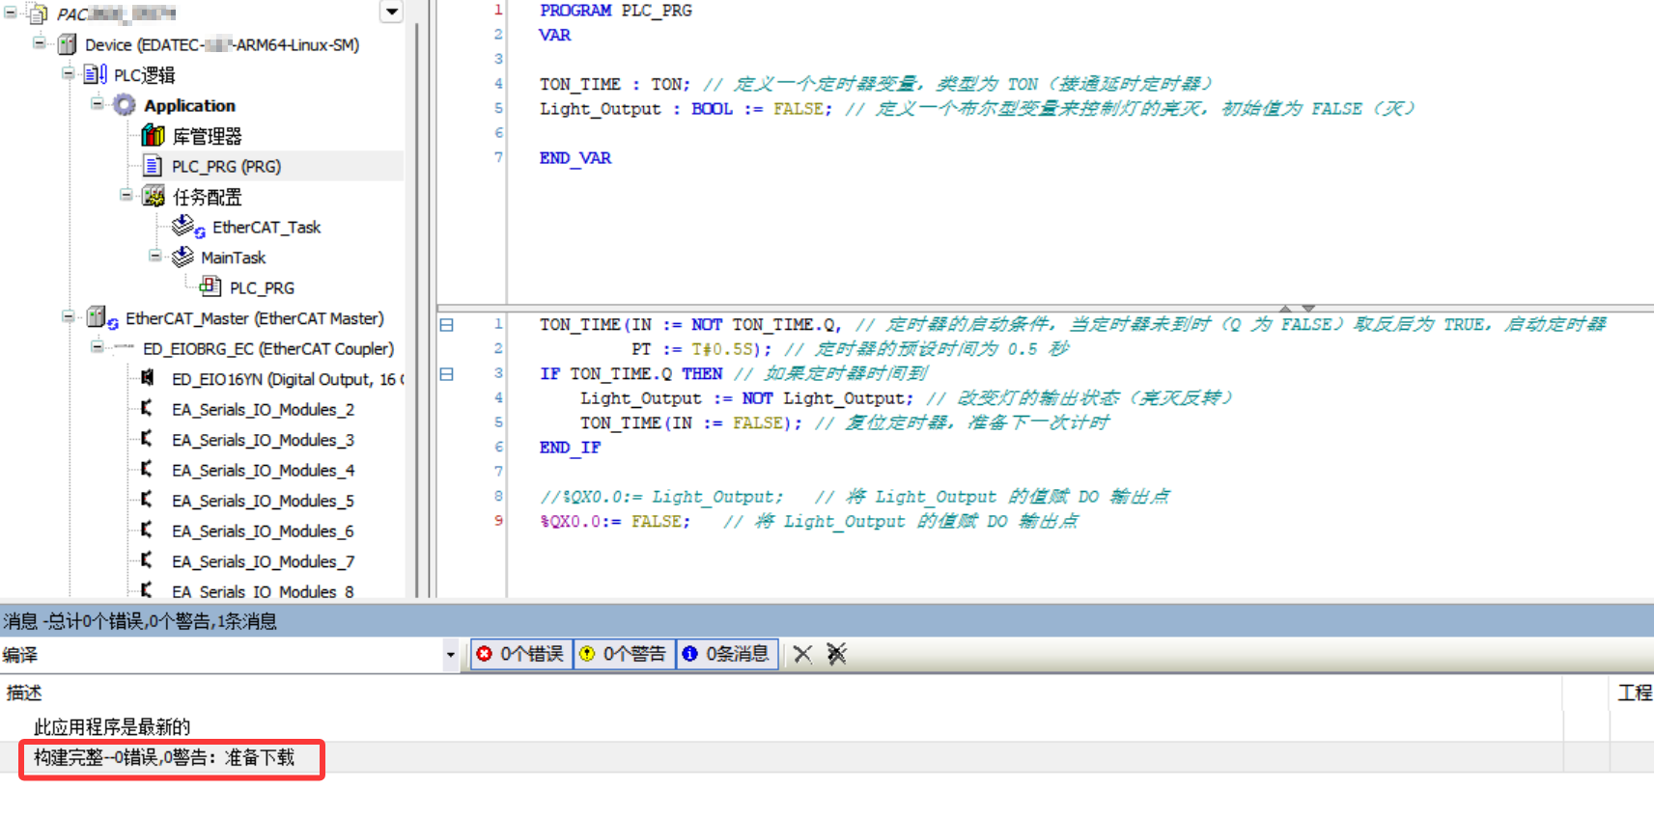Image resolution: width=1654 pixels, height=816 pixels.
Task: Toggle the 0个错误 errors filter
Action: [521, 654]
